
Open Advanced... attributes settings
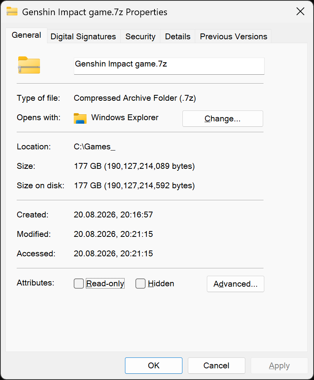235,284
